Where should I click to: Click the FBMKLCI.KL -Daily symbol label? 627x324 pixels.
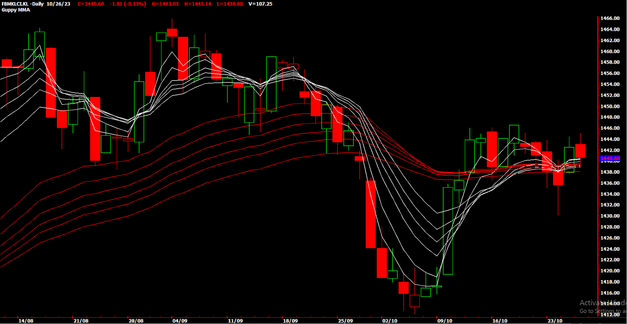click(23, 4)
